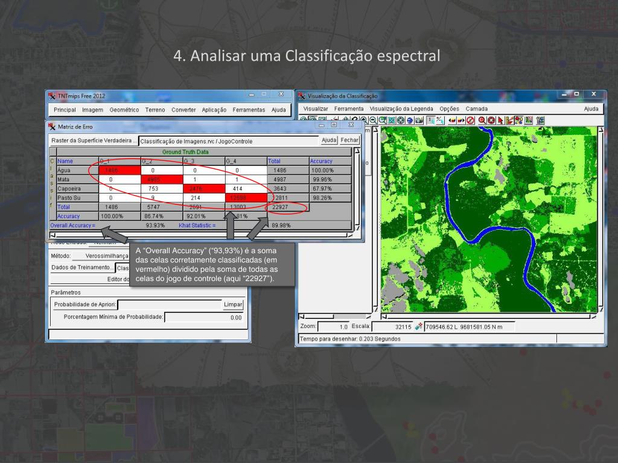Click the Escala value field
Viewport: 618px width, 463px height.
pyautogui.click(x=392, y=327)
